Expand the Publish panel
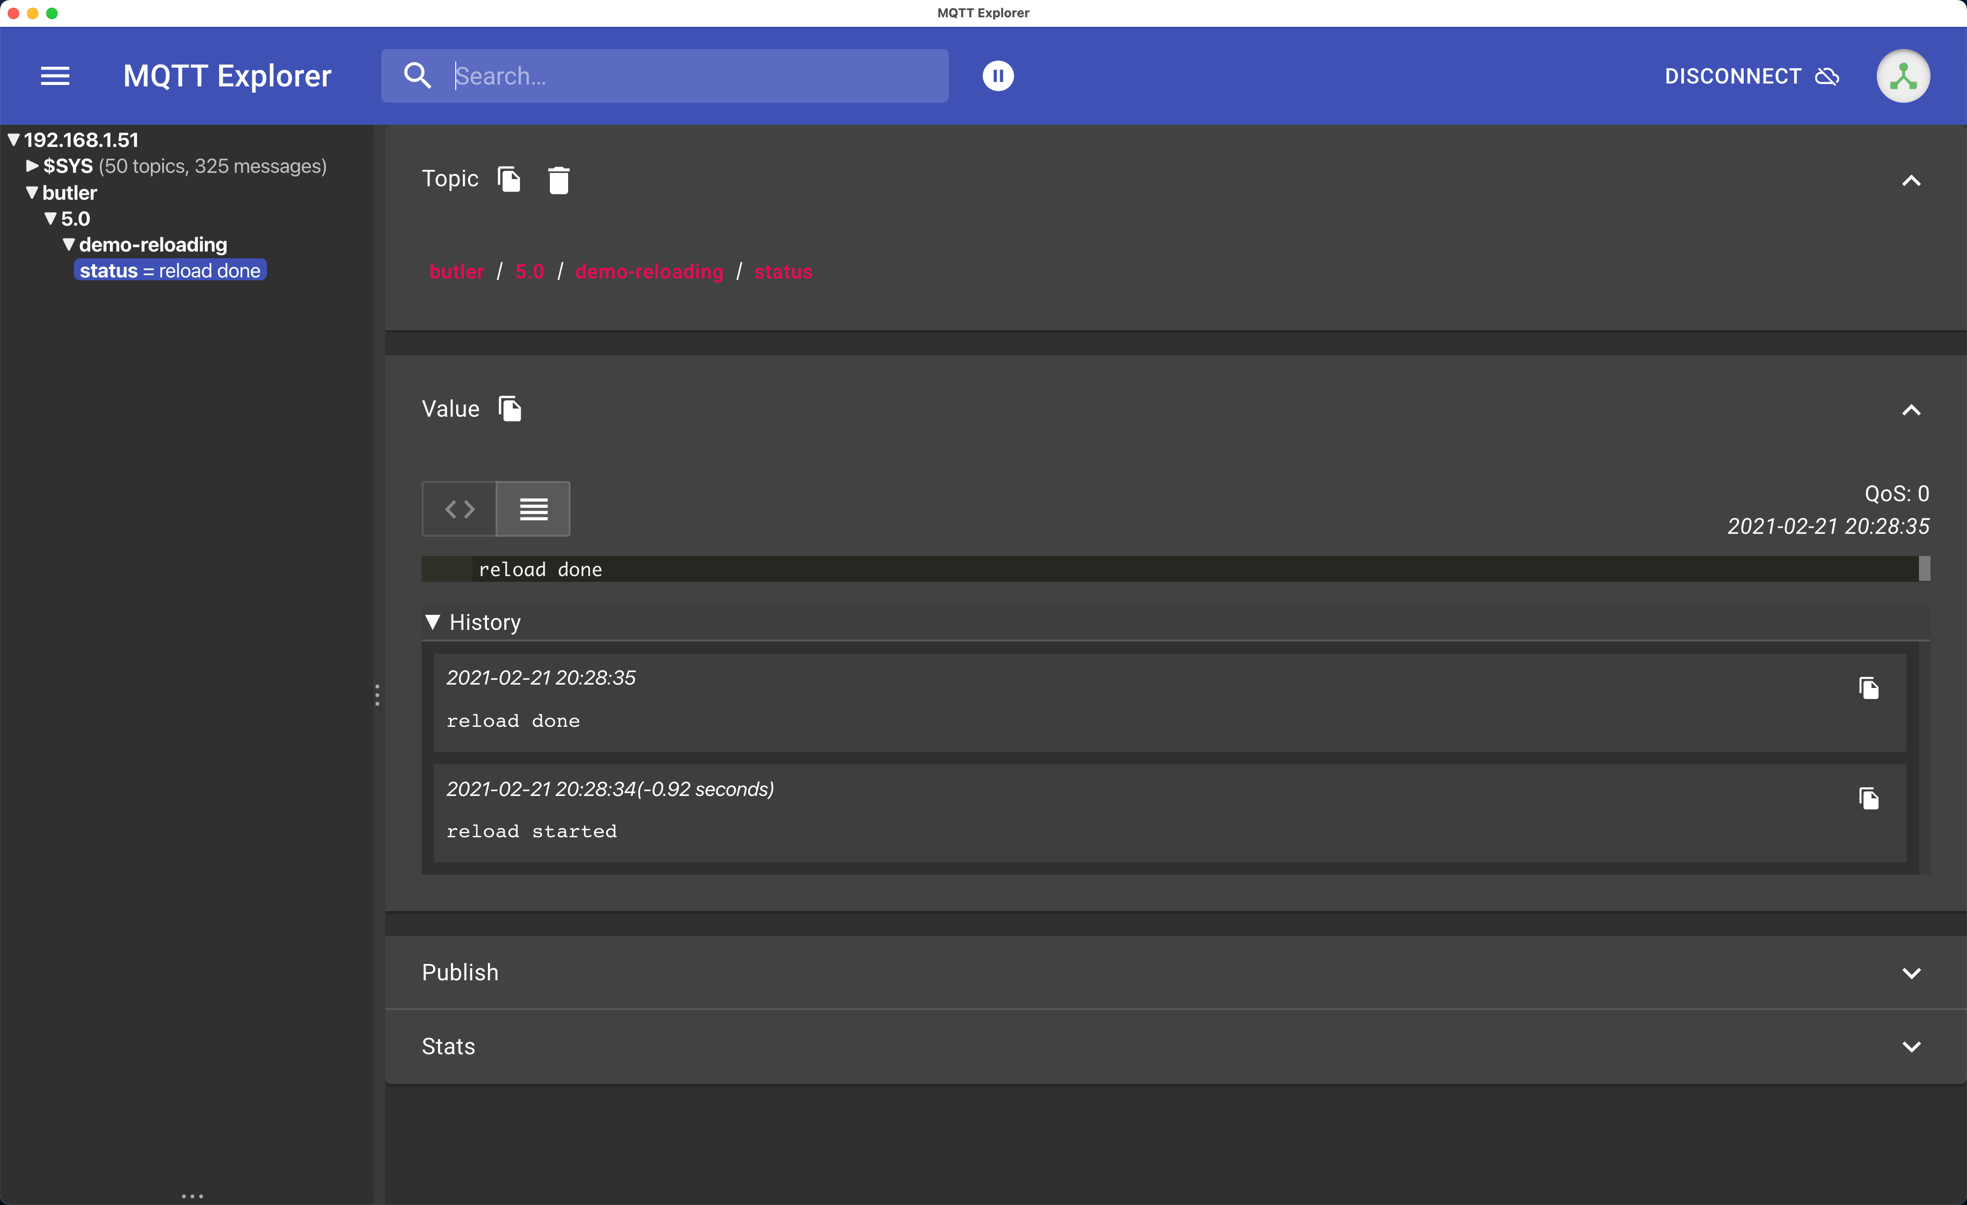The width and height of the screenshot is (1967, 1205). 1175,972
